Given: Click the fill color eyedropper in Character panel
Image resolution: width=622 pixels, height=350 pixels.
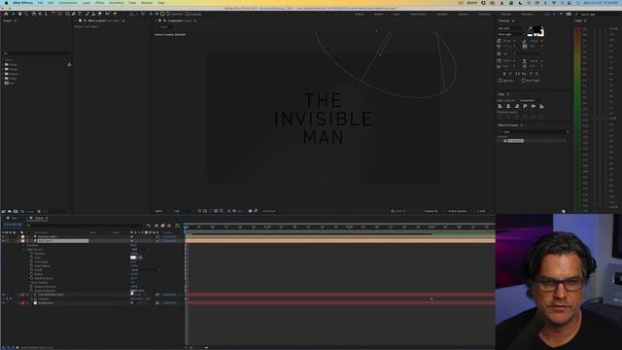Looking at the screenshot, I should pyautogui.click(x=530, y=29).
